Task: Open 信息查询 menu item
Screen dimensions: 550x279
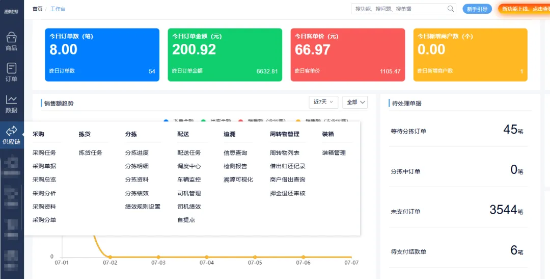Action: 235,153
